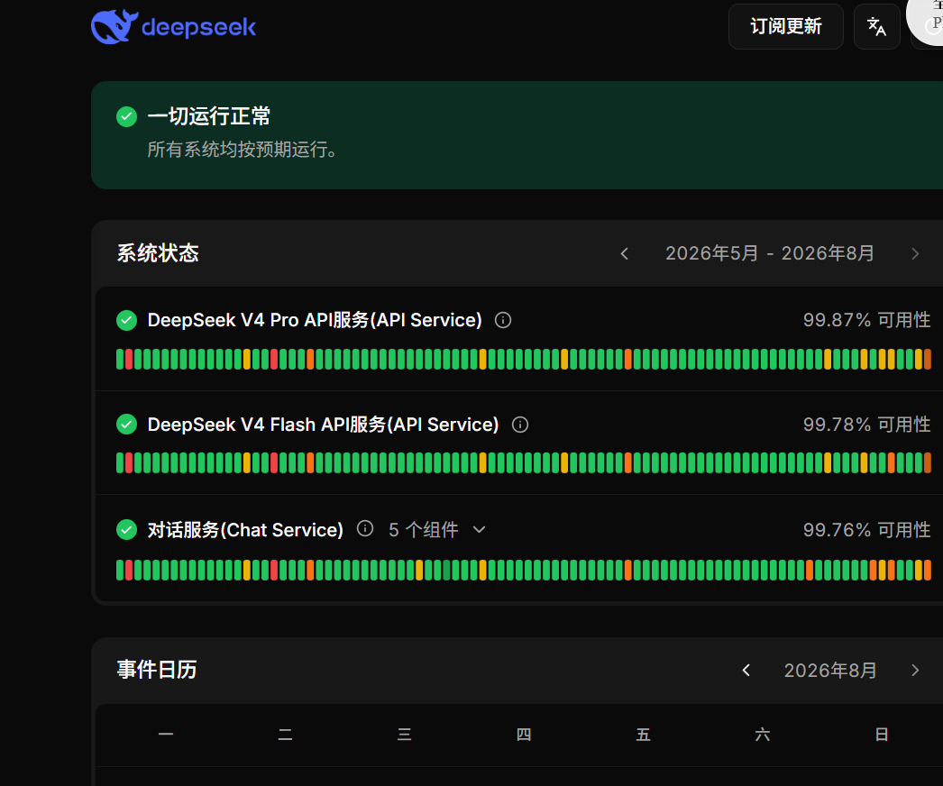Open info icon for DeepSeek V4 Flash API
This screenshot has height=786, width=943.
click(x=519, y=425)
